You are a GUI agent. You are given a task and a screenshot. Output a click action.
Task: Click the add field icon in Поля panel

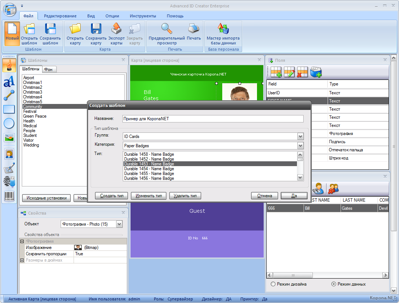[x=276, y=72]
